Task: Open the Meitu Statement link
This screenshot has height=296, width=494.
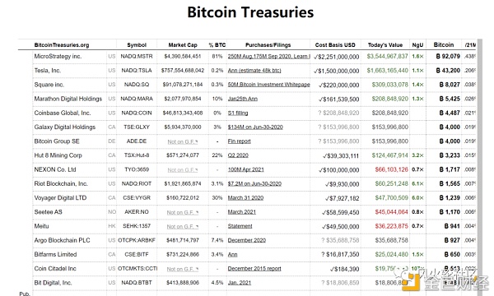Action: pyautogui.click(x=240, y=226)
